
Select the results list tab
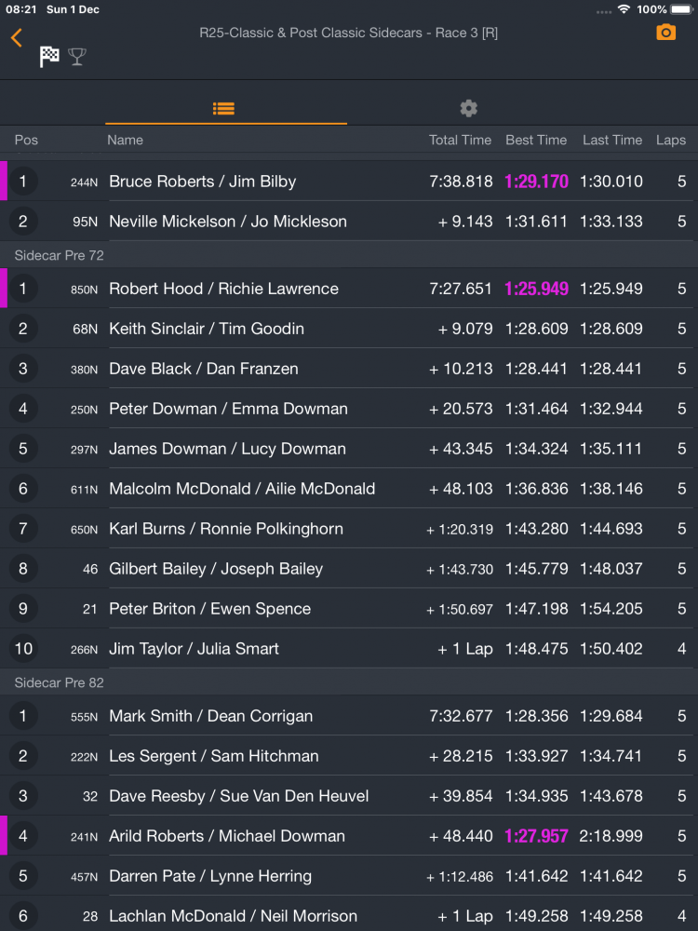(223, 108)
